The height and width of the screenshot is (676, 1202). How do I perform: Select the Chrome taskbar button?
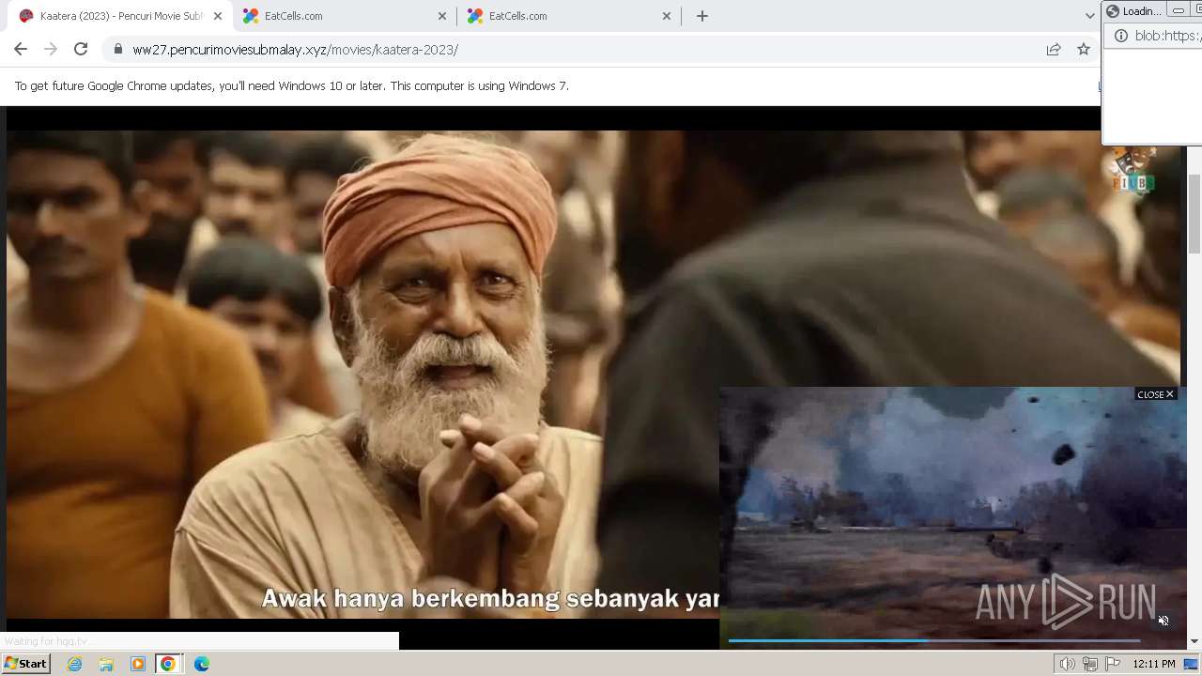pyautogui.click(x=168, y=664)
